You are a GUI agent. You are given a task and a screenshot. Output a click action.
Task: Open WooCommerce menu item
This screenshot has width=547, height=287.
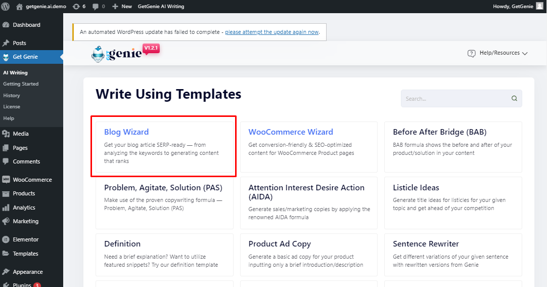click(31, 180)
